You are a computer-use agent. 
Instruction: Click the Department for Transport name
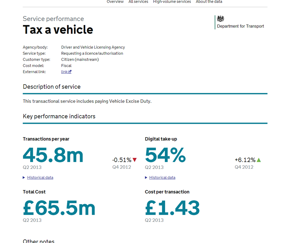(x=240, y=26)
